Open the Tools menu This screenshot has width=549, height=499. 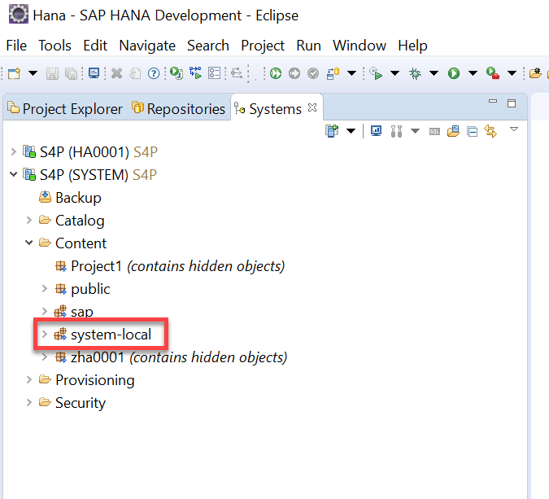[54, 46]
